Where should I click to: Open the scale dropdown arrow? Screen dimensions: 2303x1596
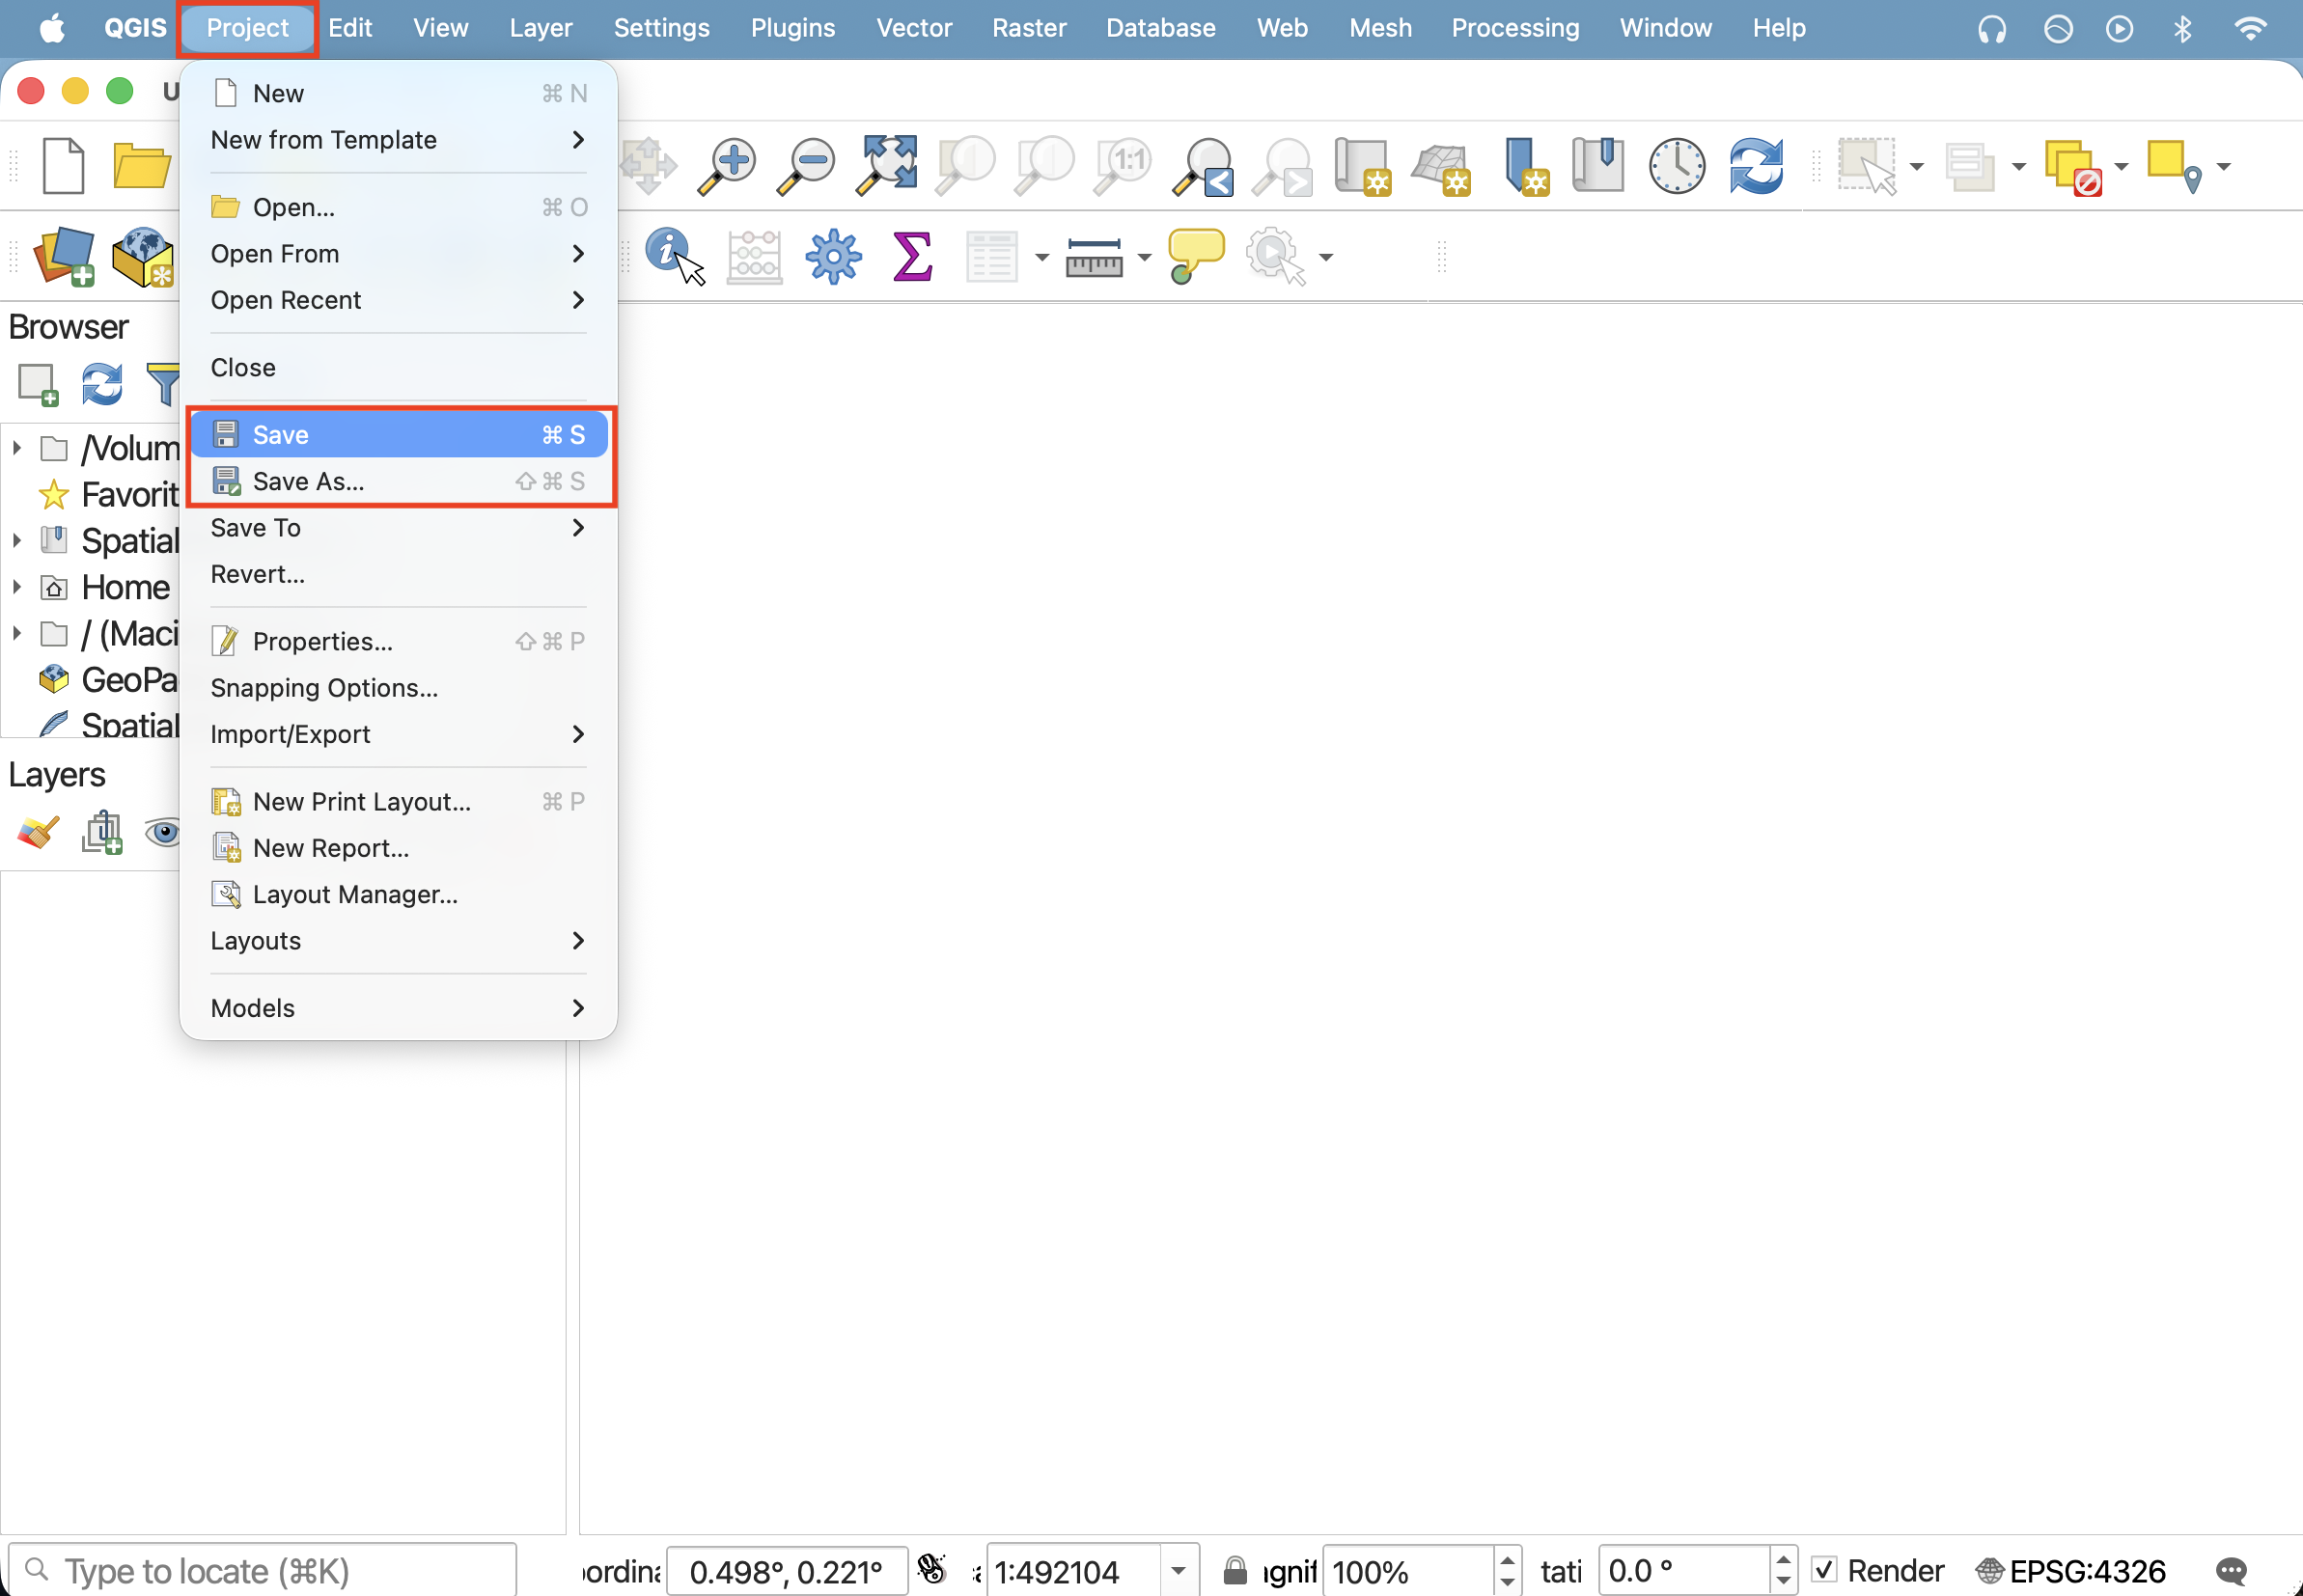[x=1179, y=1571]
